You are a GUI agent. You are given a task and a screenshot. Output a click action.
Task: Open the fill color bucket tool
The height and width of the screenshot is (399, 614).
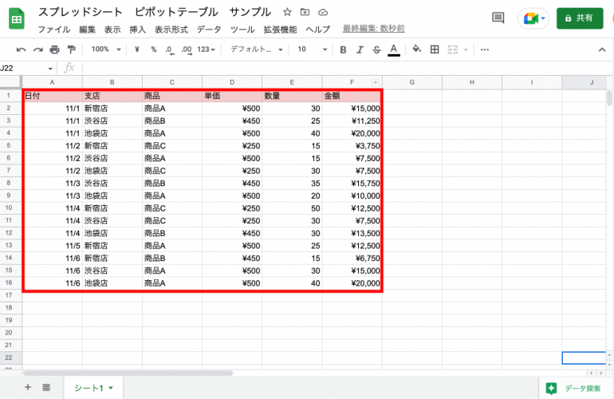pos(415,49)
